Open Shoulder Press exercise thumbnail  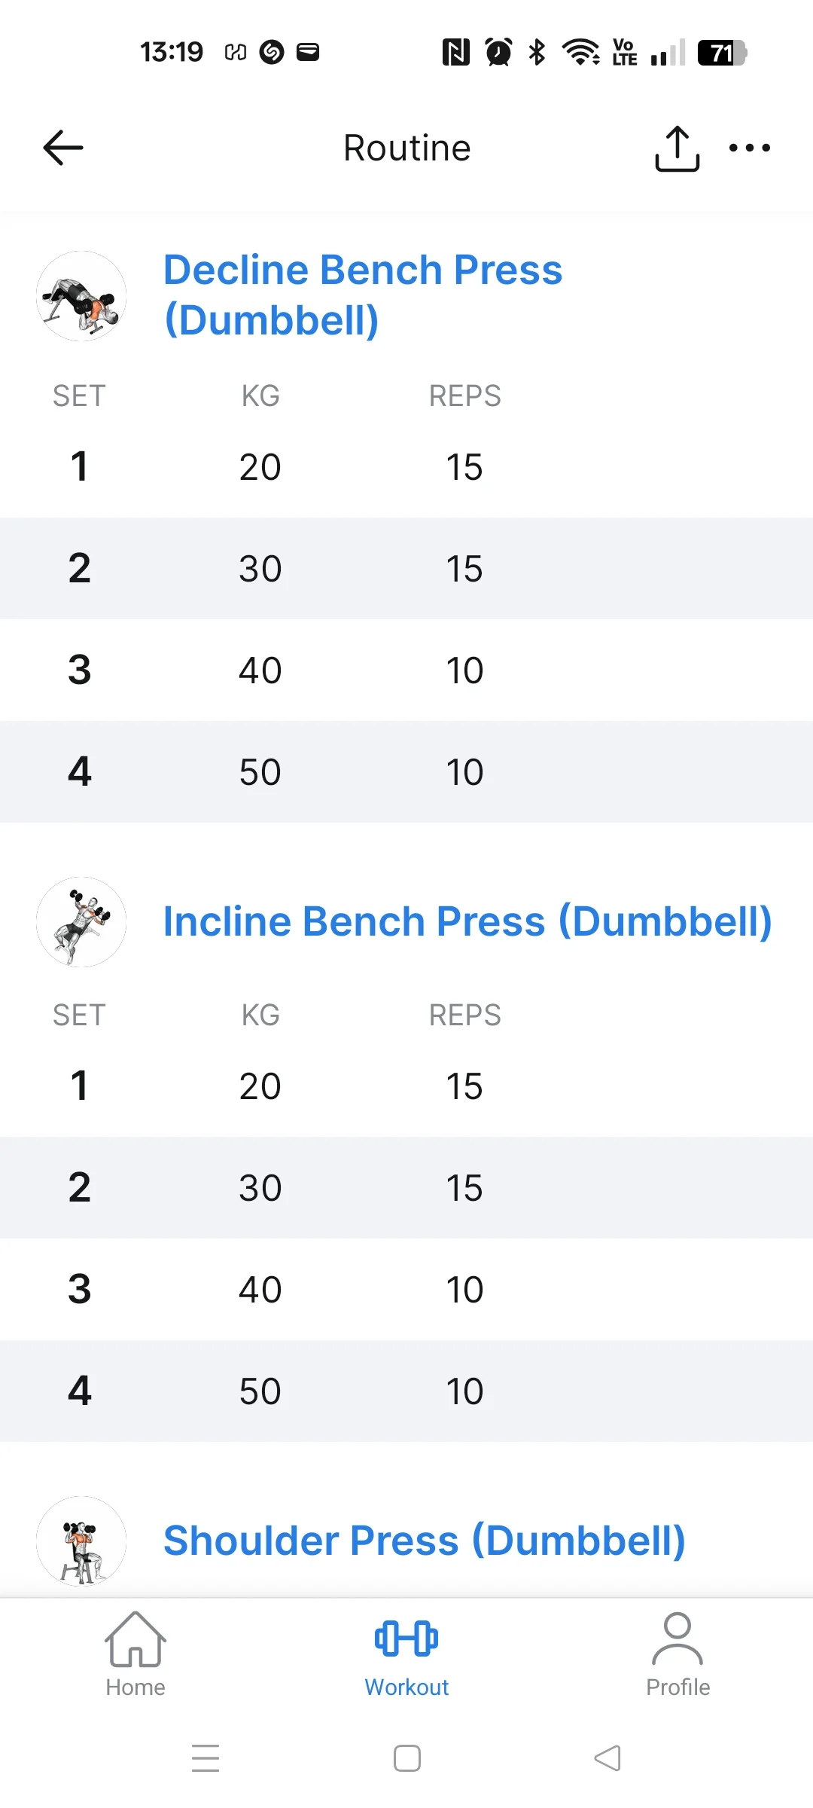pos(81,1541)
